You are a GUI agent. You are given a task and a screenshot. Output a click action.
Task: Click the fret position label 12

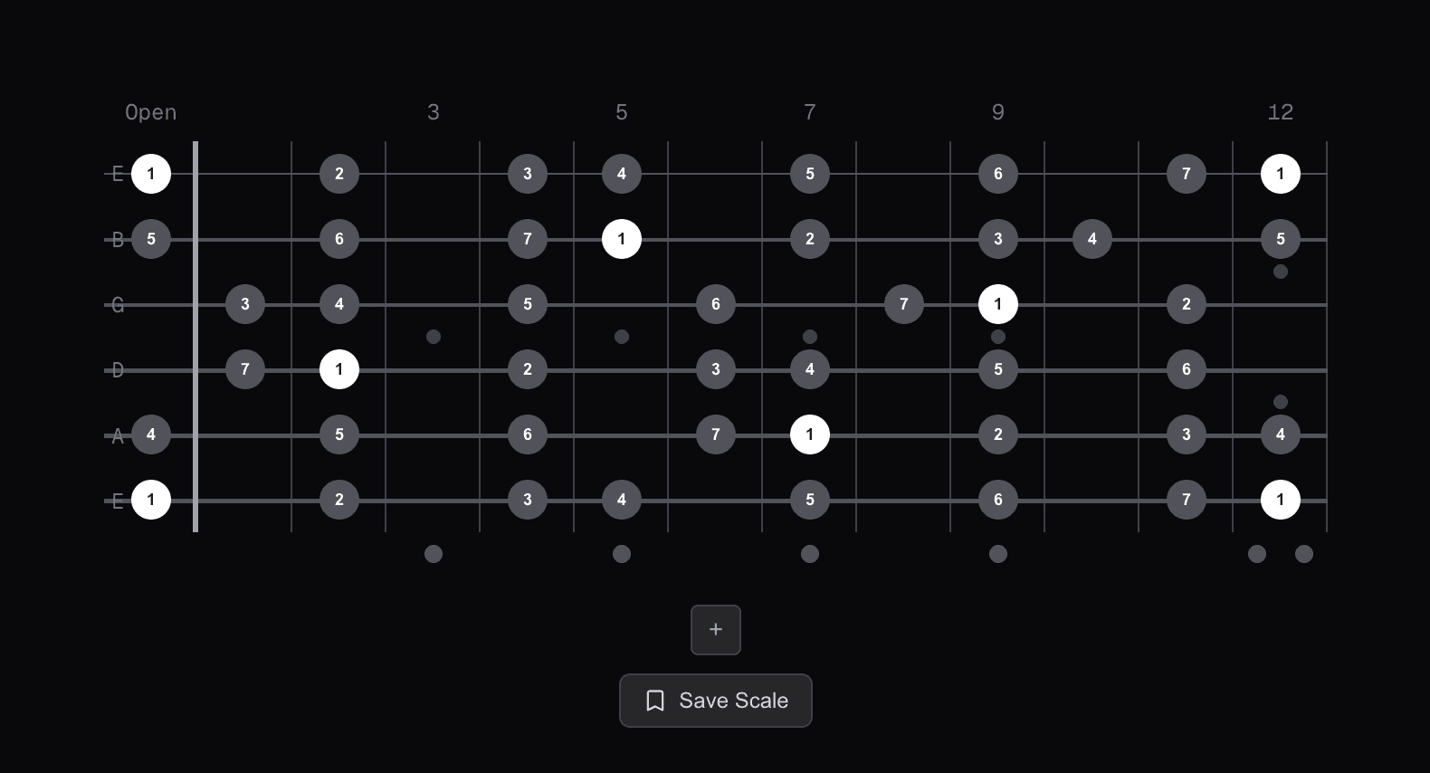(1282, 112)
